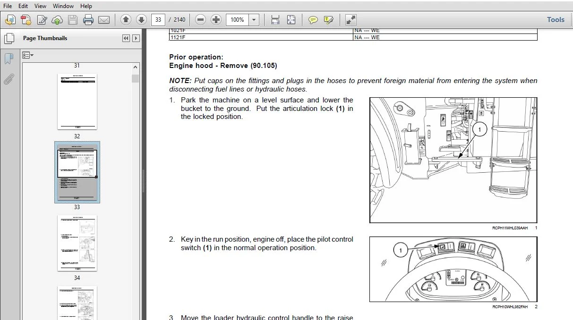Click the total pages label '/ 2140'
The image size is (573, 320).
[178, 19]
